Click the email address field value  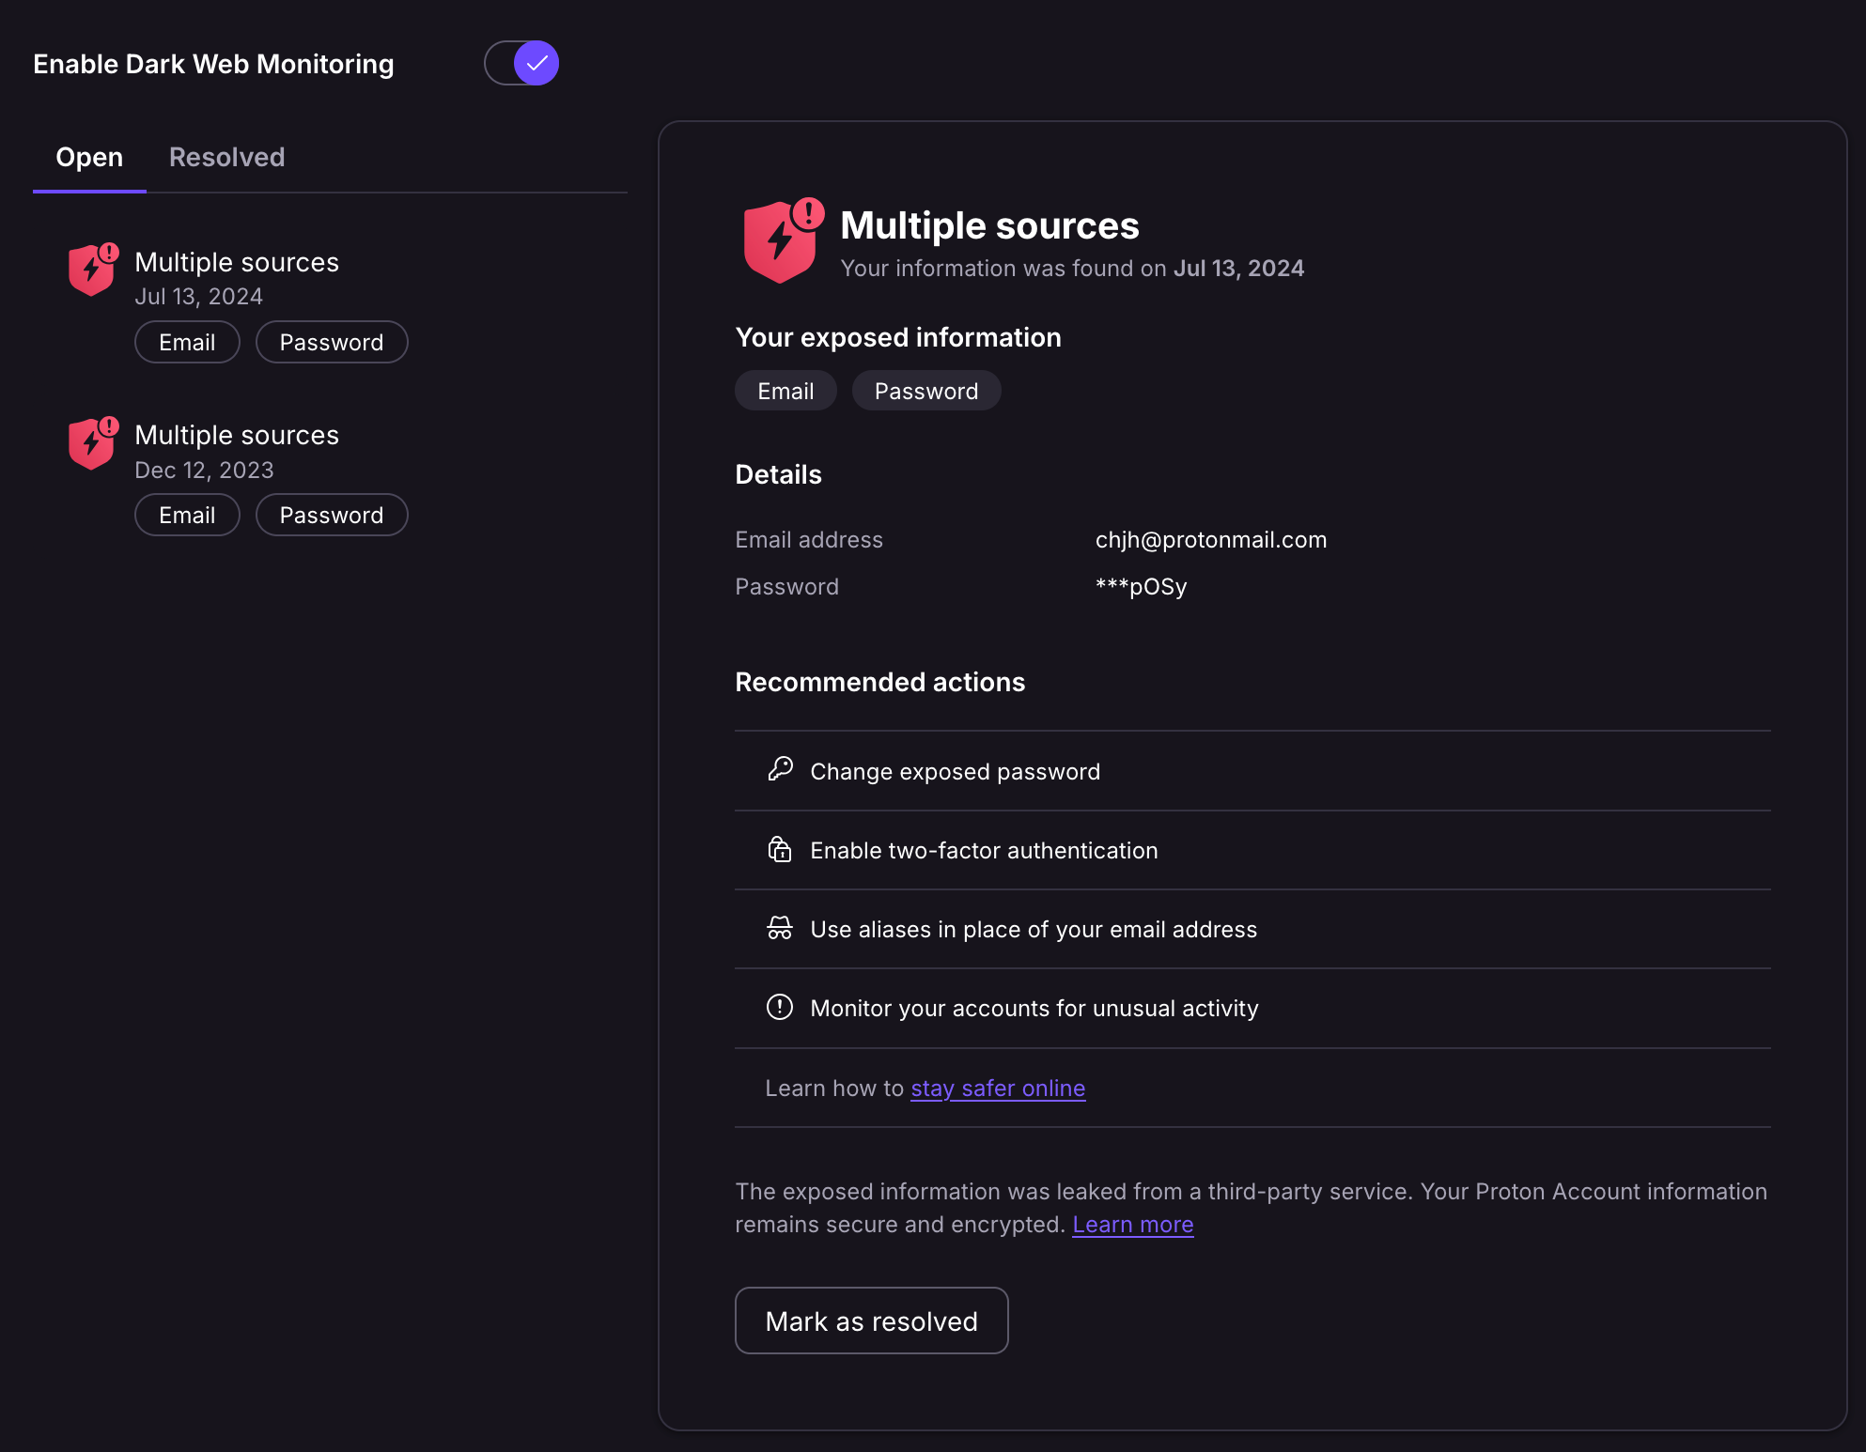coord(1210,539)
